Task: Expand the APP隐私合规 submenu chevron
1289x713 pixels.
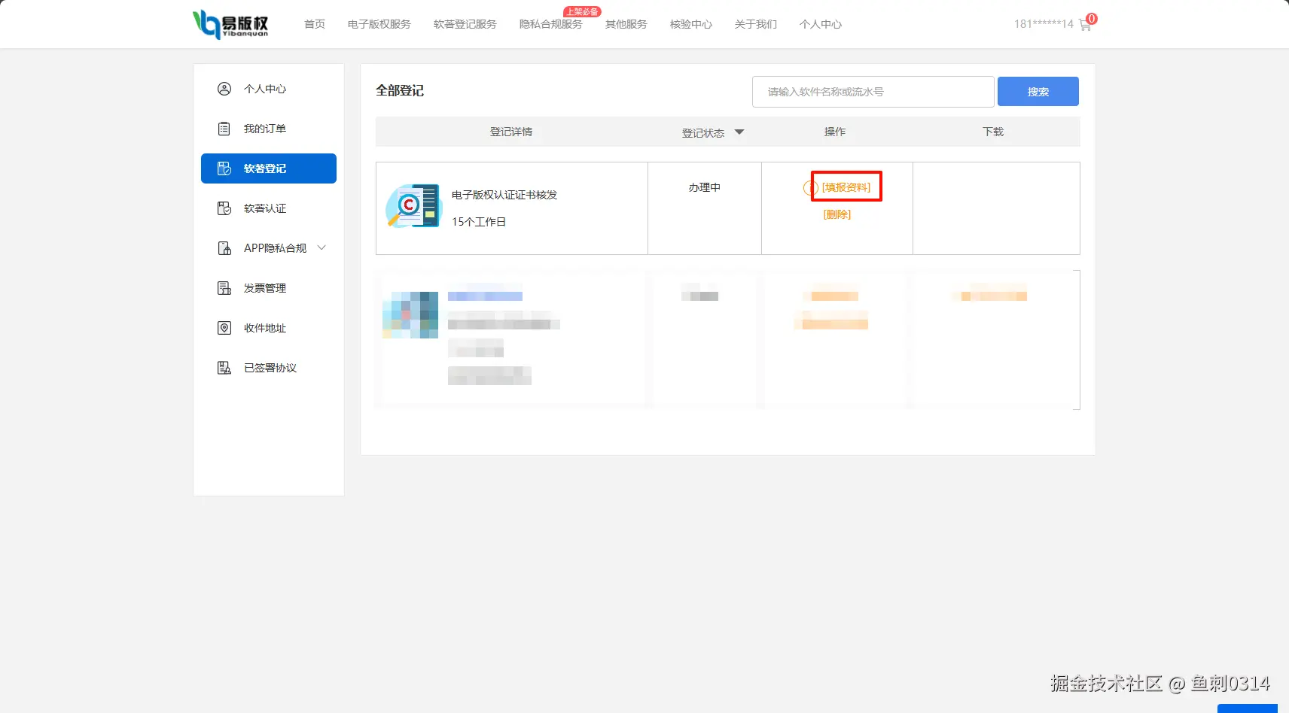Action: coord(321,247)
